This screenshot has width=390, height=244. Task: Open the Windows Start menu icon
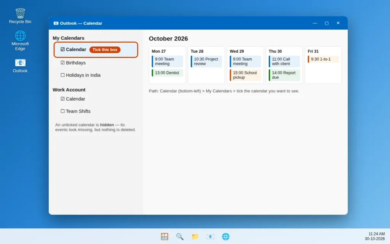coord(165,236)
